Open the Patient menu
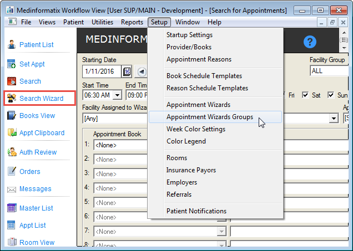The height and width of the screenshot is (251, 353). tap(73, 22)
